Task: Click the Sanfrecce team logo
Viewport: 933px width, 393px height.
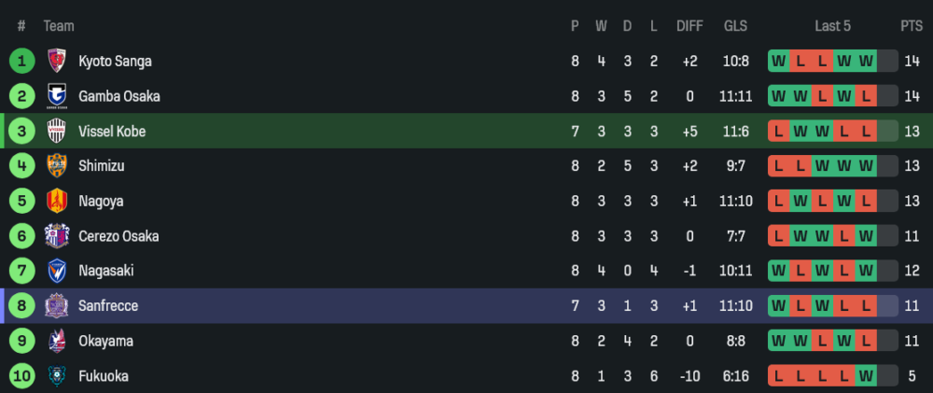Action: point(57,306)
